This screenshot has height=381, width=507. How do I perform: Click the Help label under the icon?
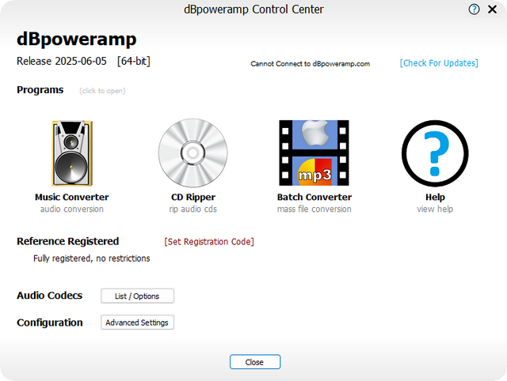click(435, 197)
